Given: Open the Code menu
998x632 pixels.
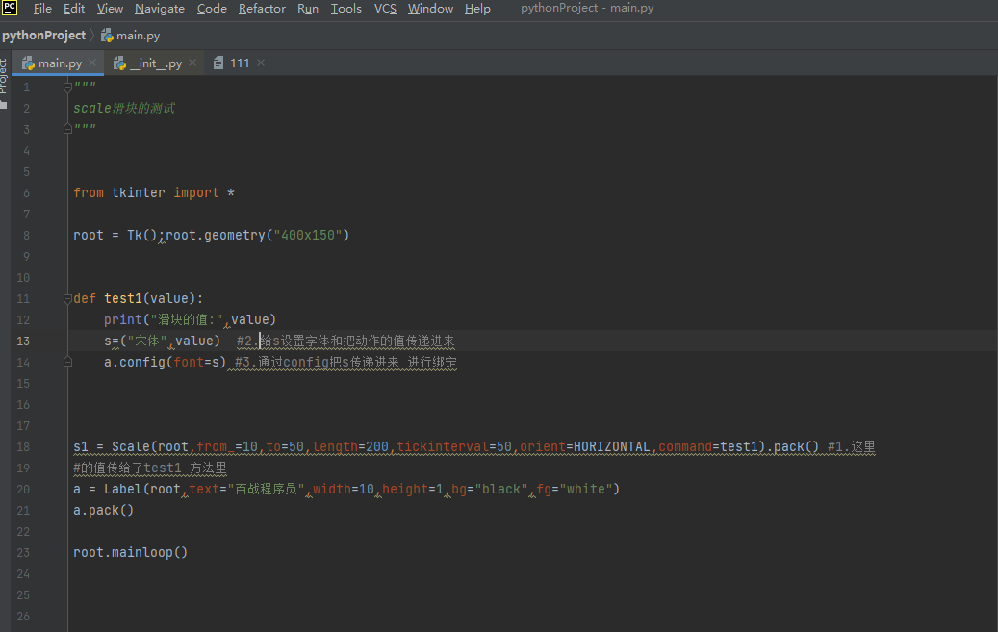Looking at the screenshot, I should pos(212,9).
